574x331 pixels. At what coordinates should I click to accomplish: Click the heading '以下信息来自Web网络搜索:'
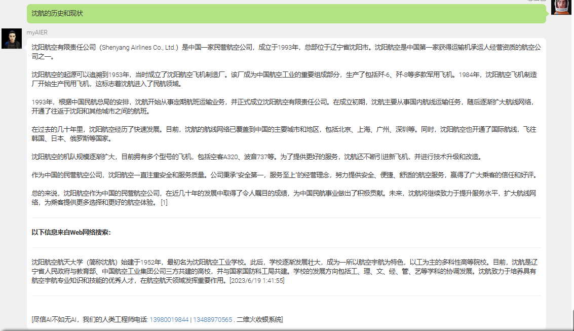pos(71,233)
